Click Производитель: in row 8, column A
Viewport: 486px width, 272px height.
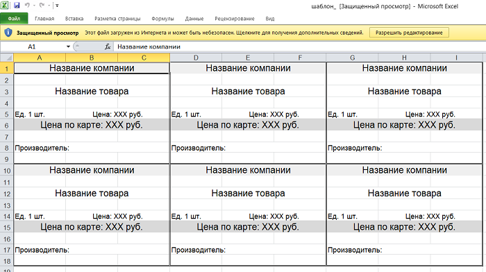pyautogui.click(x=42, y=148)
